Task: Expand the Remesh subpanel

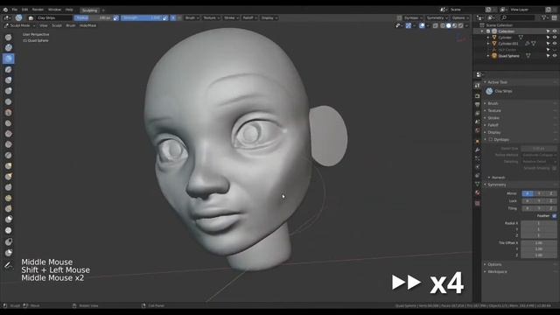Action: click(x=498, y=178)
